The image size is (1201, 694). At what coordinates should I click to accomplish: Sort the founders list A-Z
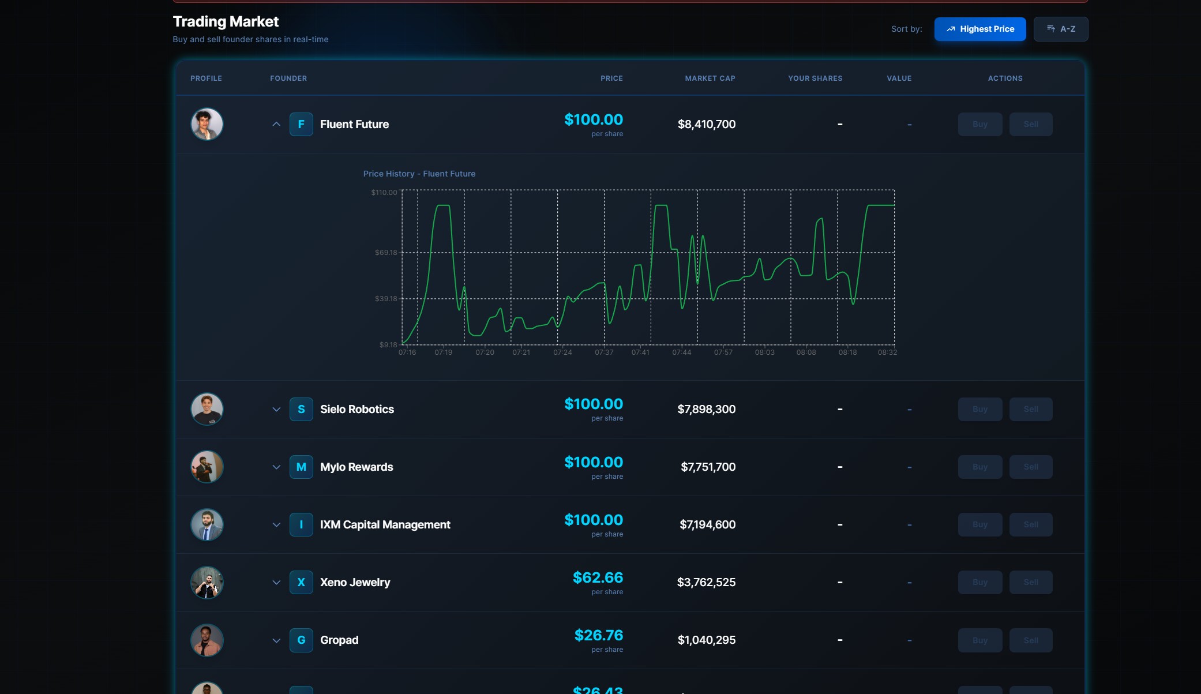(x=1060, y=29)
